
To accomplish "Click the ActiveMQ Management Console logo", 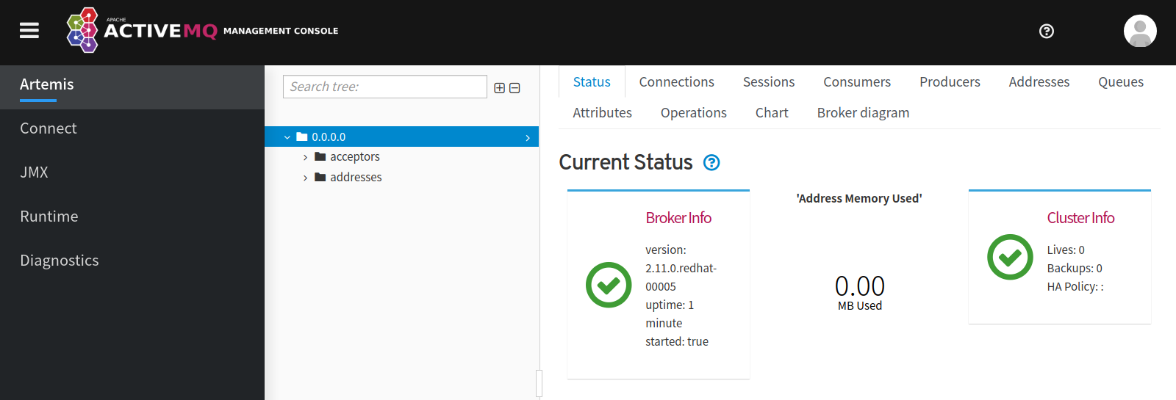I will (202, 30).
